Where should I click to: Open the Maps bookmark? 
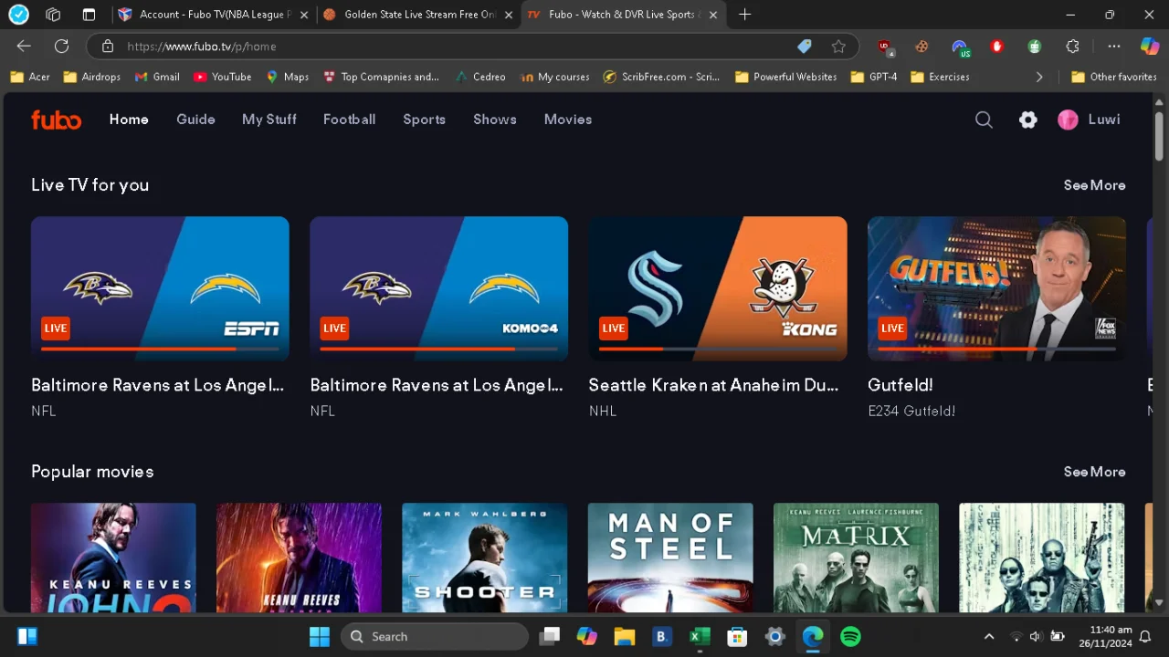[287, 78]
